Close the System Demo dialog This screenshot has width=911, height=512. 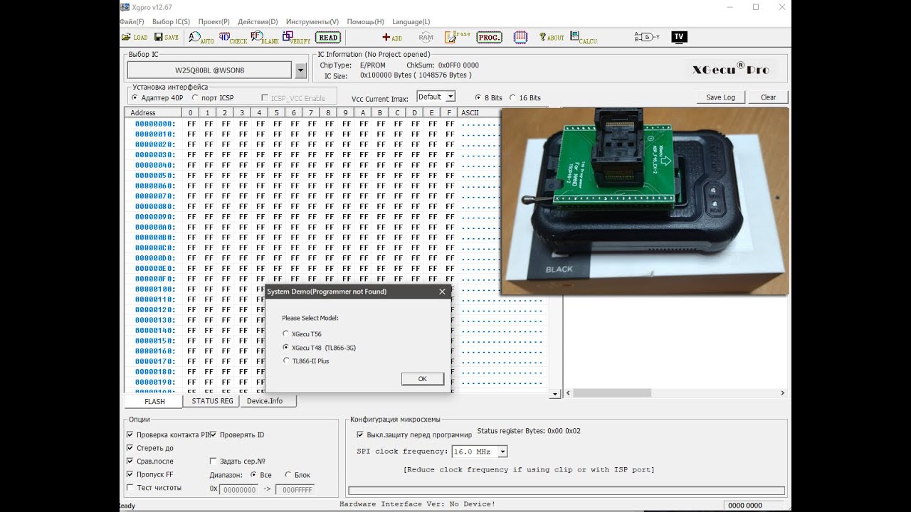click(442, 292)
